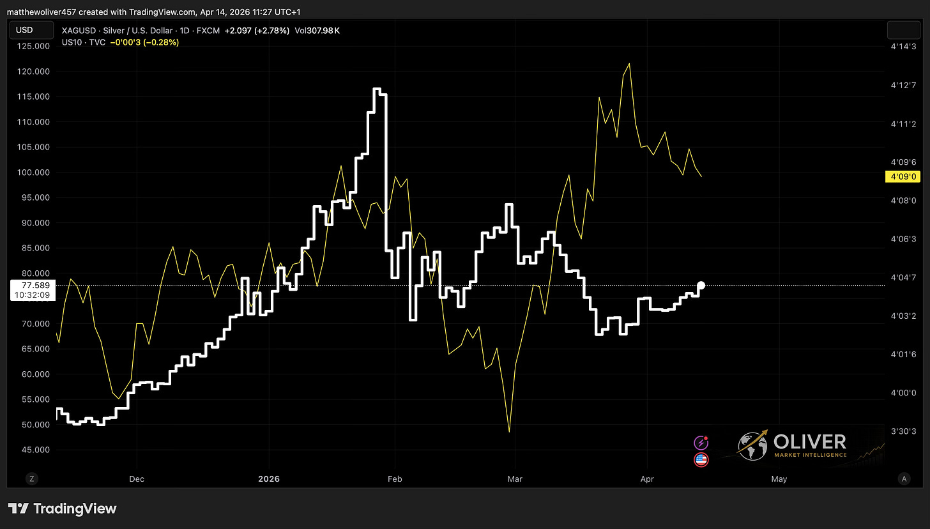Click the white dot at silver's last price
The image size is (930, 529).
pyautogui.click(x=701, y=285)
